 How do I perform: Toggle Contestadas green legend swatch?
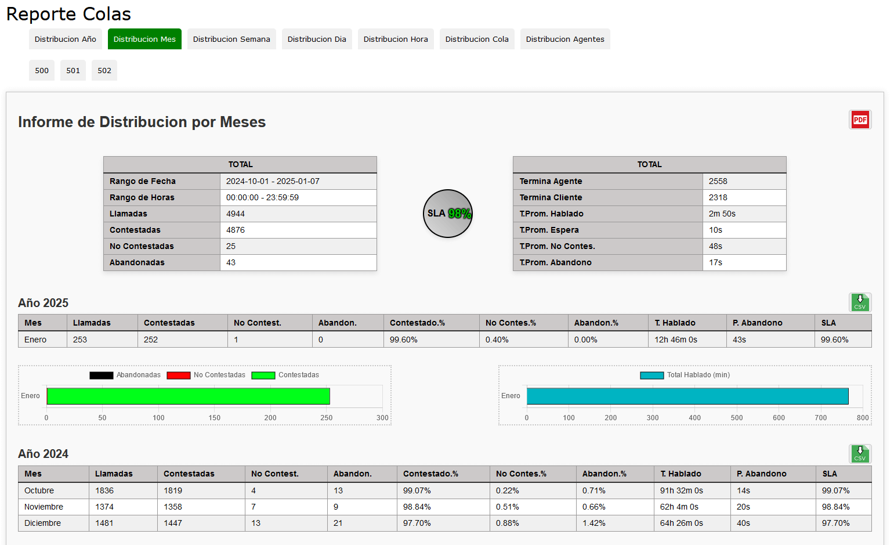[x=263, y=375]
